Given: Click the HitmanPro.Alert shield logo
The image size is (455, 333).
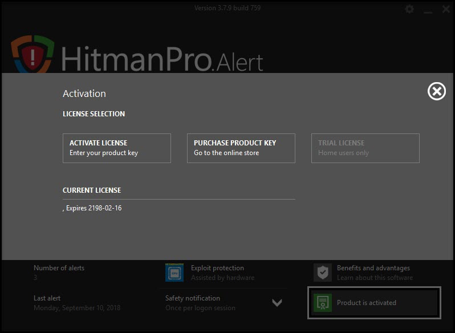Looking at the screenshot, I should point(33,54).
